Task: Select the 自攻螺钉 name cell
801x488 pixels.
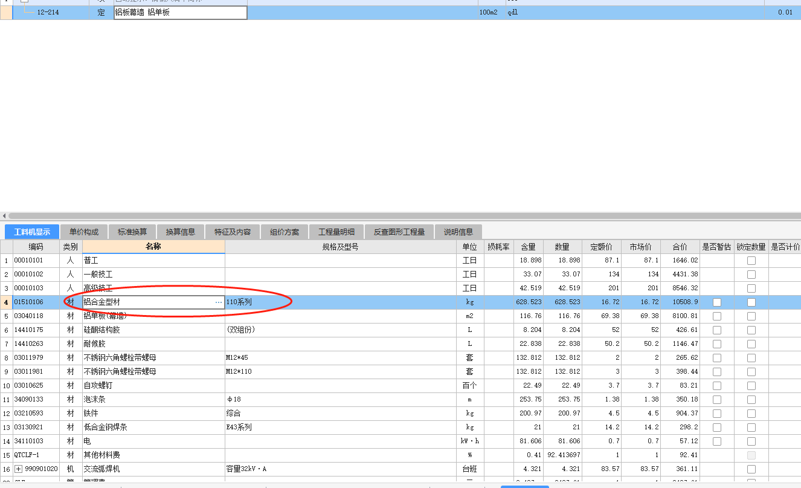Action: tap(153, 386)
